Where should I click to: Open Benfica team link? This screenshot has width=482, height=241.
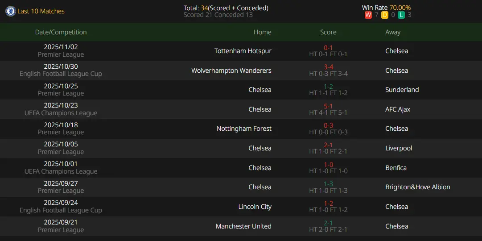tap(396, 168)
